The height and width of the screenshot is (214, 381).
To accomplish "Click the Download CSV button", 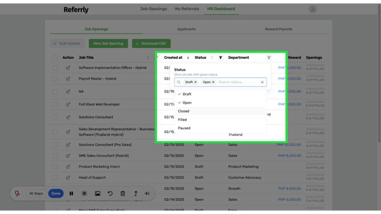I will pyautogui.click(x=151, y=43).
